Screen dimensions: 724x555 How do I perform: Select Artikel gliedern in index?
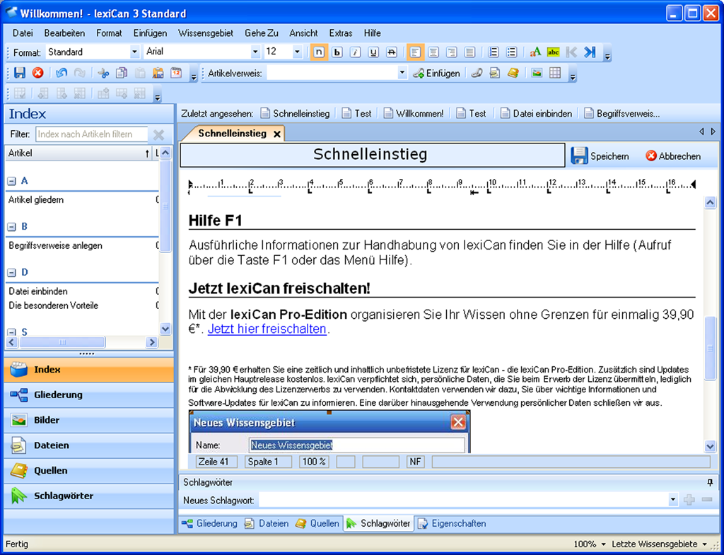coord(36,200)
